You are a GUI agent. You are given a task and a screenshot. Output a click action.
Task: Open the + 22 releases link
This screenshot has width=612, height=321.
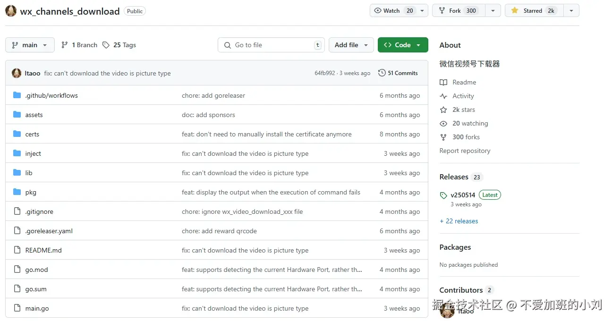459,221
